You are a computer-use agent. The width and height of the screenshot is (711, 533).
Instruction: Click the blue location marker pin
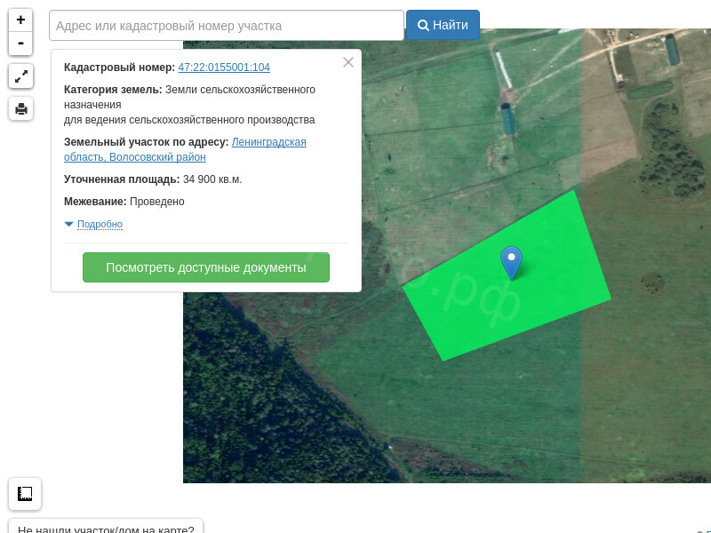coord(511,261)
